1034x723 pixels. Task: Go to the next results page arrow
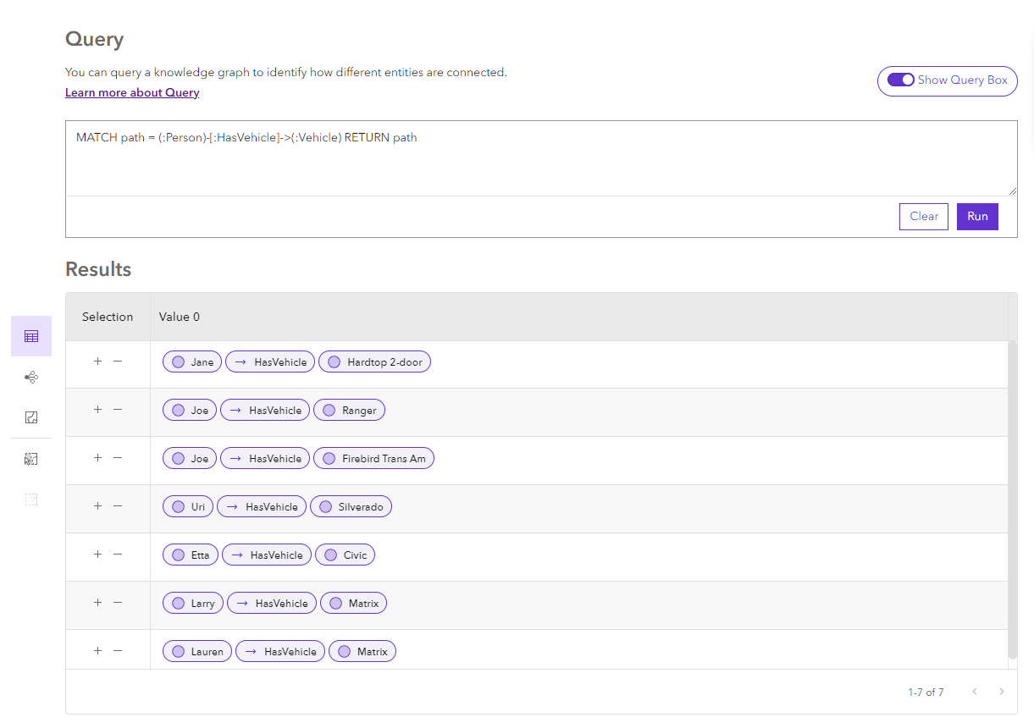[1002, 692]
